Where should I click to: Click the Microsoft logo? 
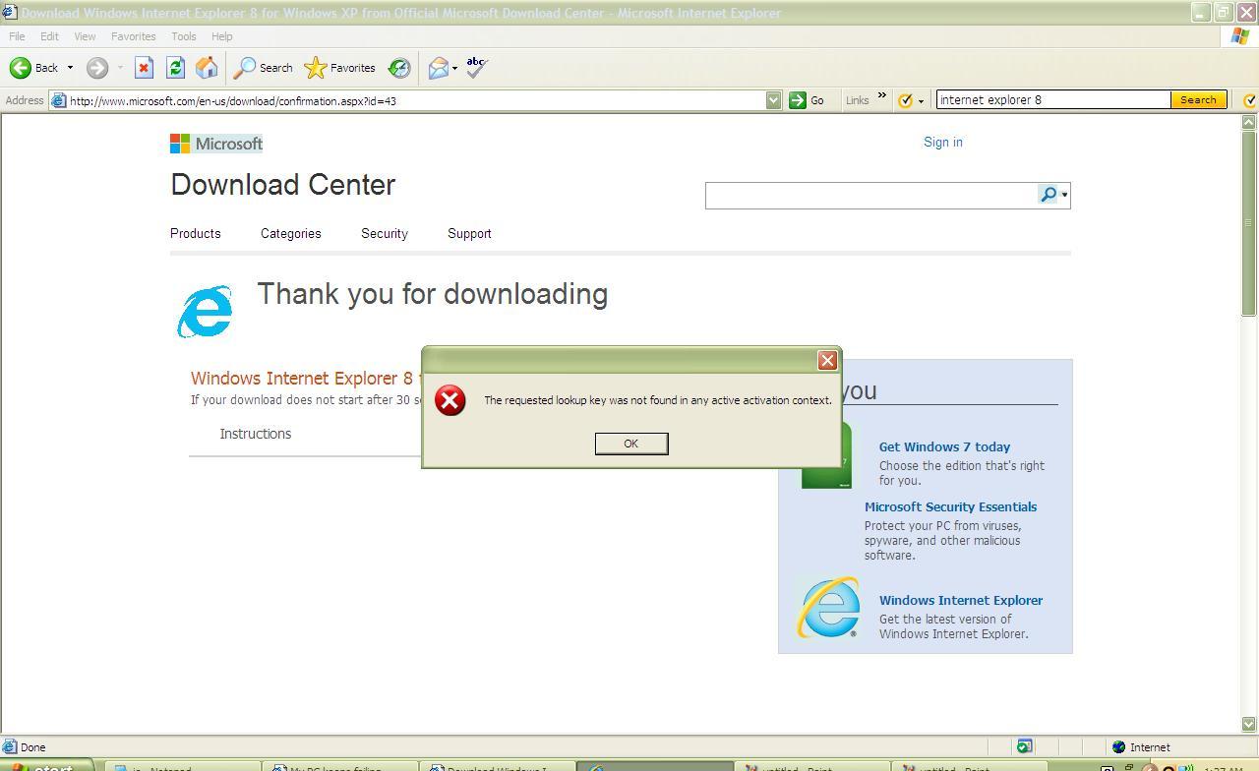pyautogui.click(x=216, y=144)
